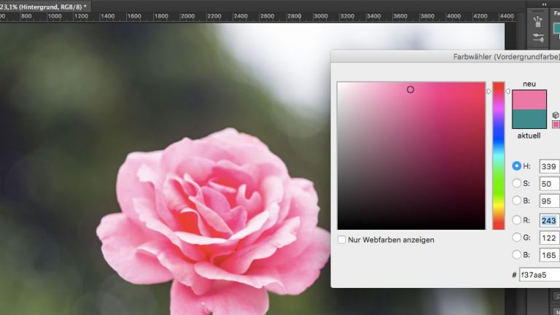Viewport: 560px width, 315px height.
Task: Select the H hue radio button
Action: 517,166
